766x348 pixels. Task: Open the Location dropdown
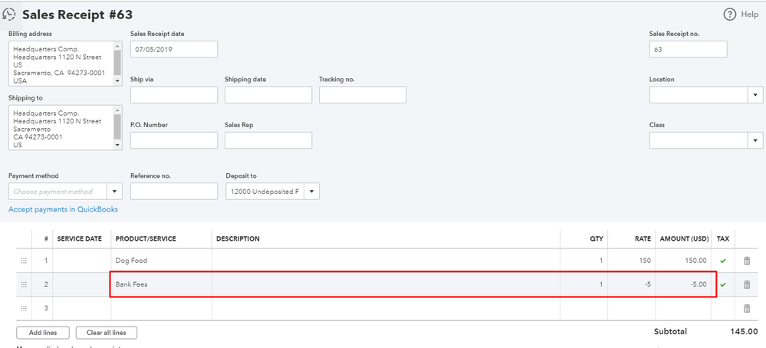(x=755, y=94)
